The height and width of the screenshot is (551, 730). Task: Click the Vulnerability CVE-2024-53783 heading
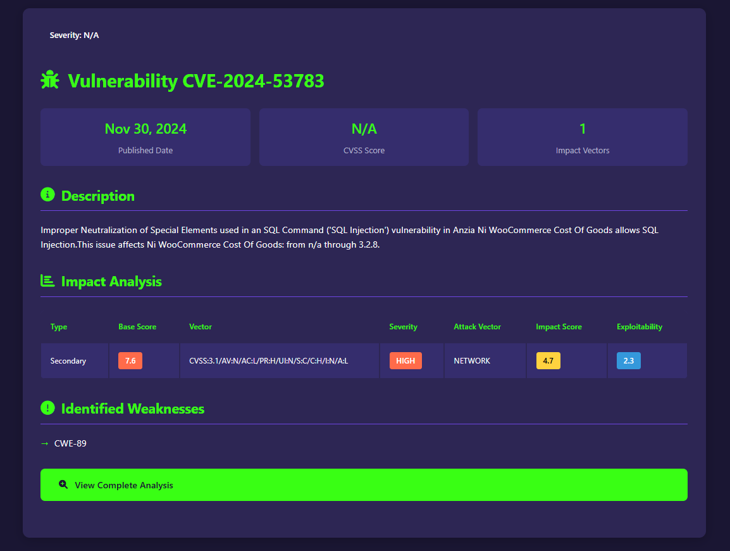click(196, 80)
